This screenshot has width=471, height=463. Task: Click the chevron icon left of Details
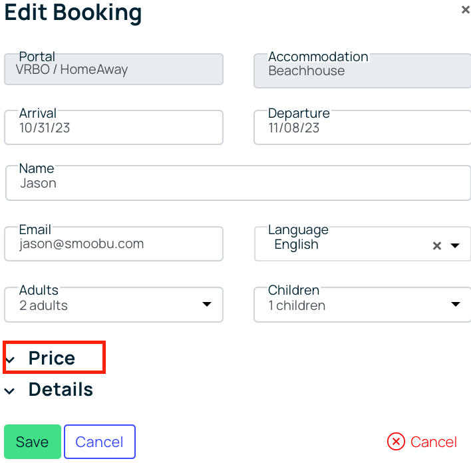click(9, 391)
